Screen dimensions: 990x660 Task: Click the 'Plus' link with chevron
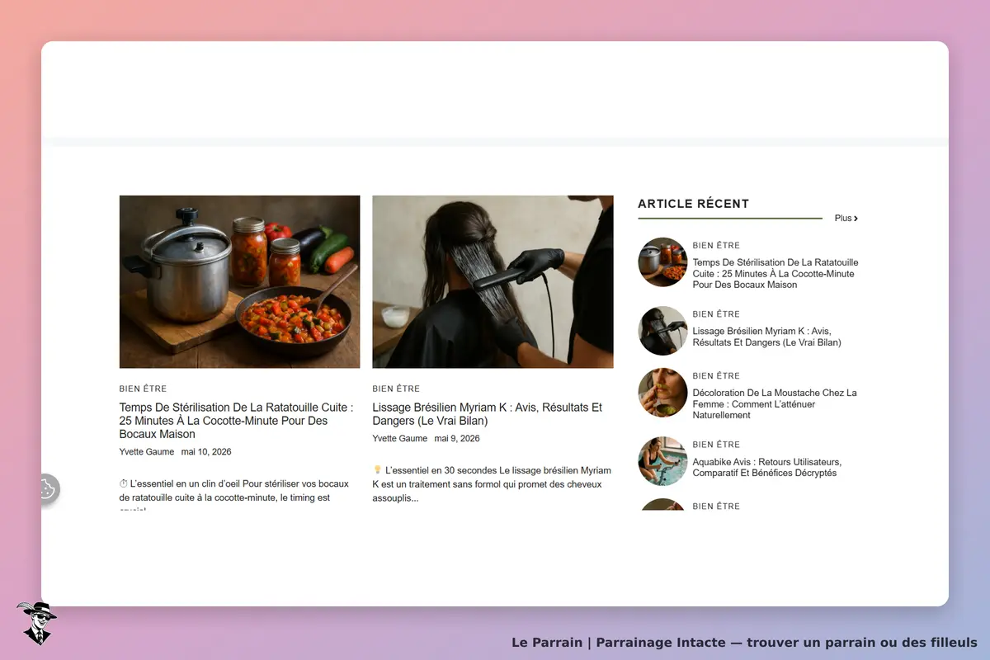846,219
